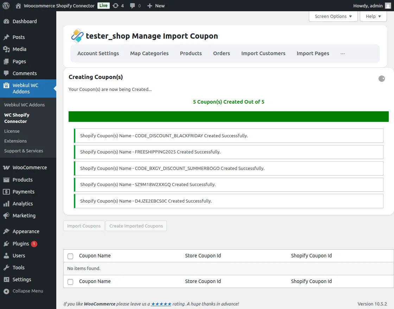Screen dimensions: 394x309
Task: Expand the Screen Options dropdown
Action: click(x=333, y=17)
